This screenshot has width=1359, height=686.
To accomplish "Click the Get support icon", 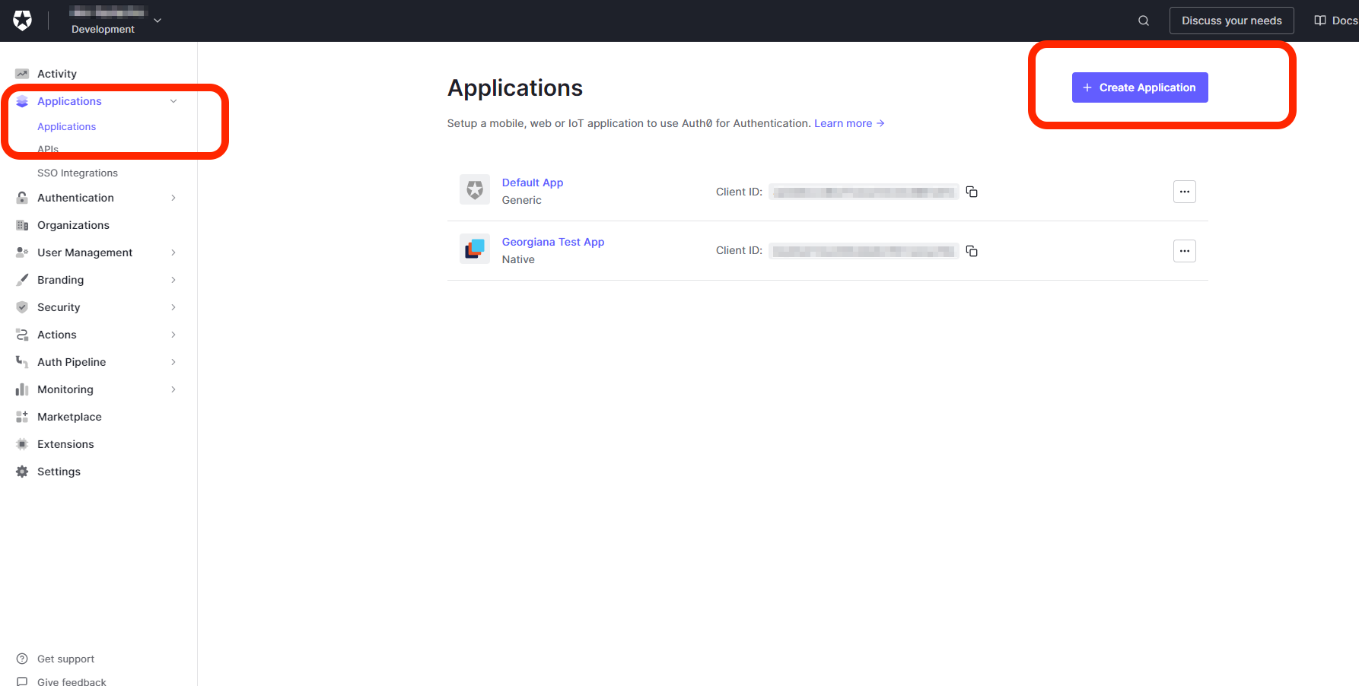I will [x=22, y=659].
